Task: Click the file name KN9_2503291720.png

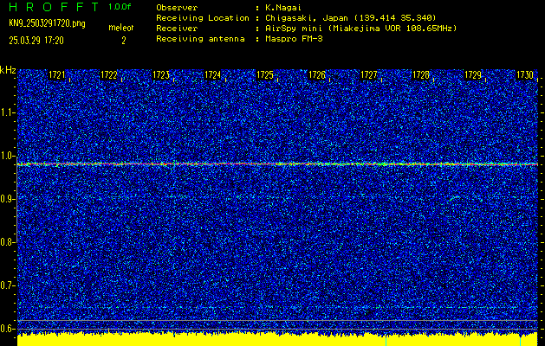Action: (x=47, y=23)
